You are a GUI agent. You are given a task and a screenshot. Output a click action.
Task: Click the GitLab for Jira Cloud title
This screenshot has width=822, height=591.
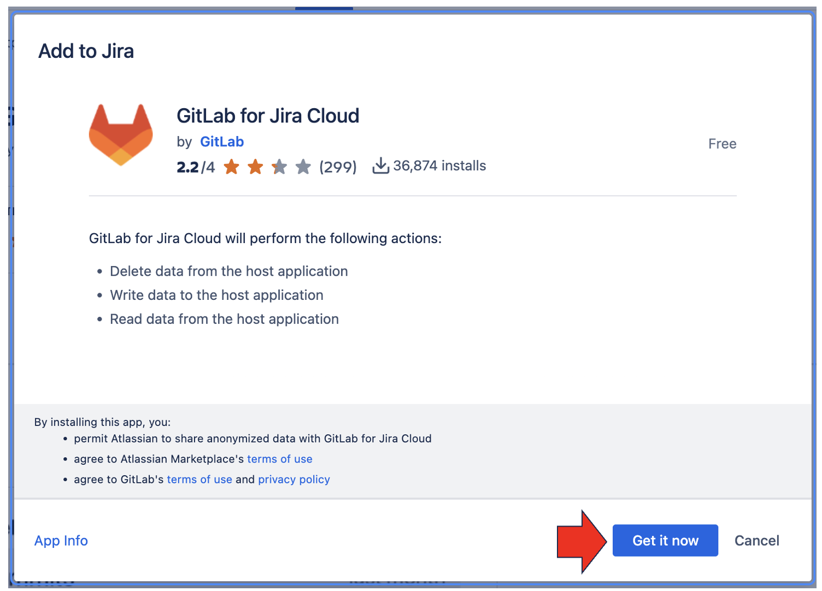[x=268, y=116]
